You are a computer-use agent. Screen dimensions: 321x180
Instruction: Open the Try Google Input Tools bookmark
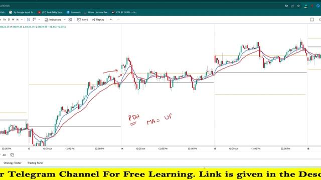(x=22, y=12)
